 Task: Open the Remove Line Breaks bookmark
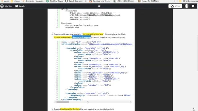(x=100, y=1)
